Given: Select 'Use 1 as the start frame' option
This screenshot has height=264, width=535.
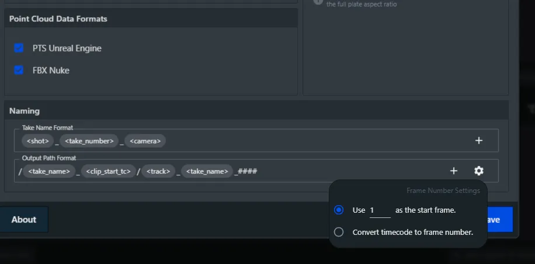Looking at the screenshot, I should pos(339,210).
